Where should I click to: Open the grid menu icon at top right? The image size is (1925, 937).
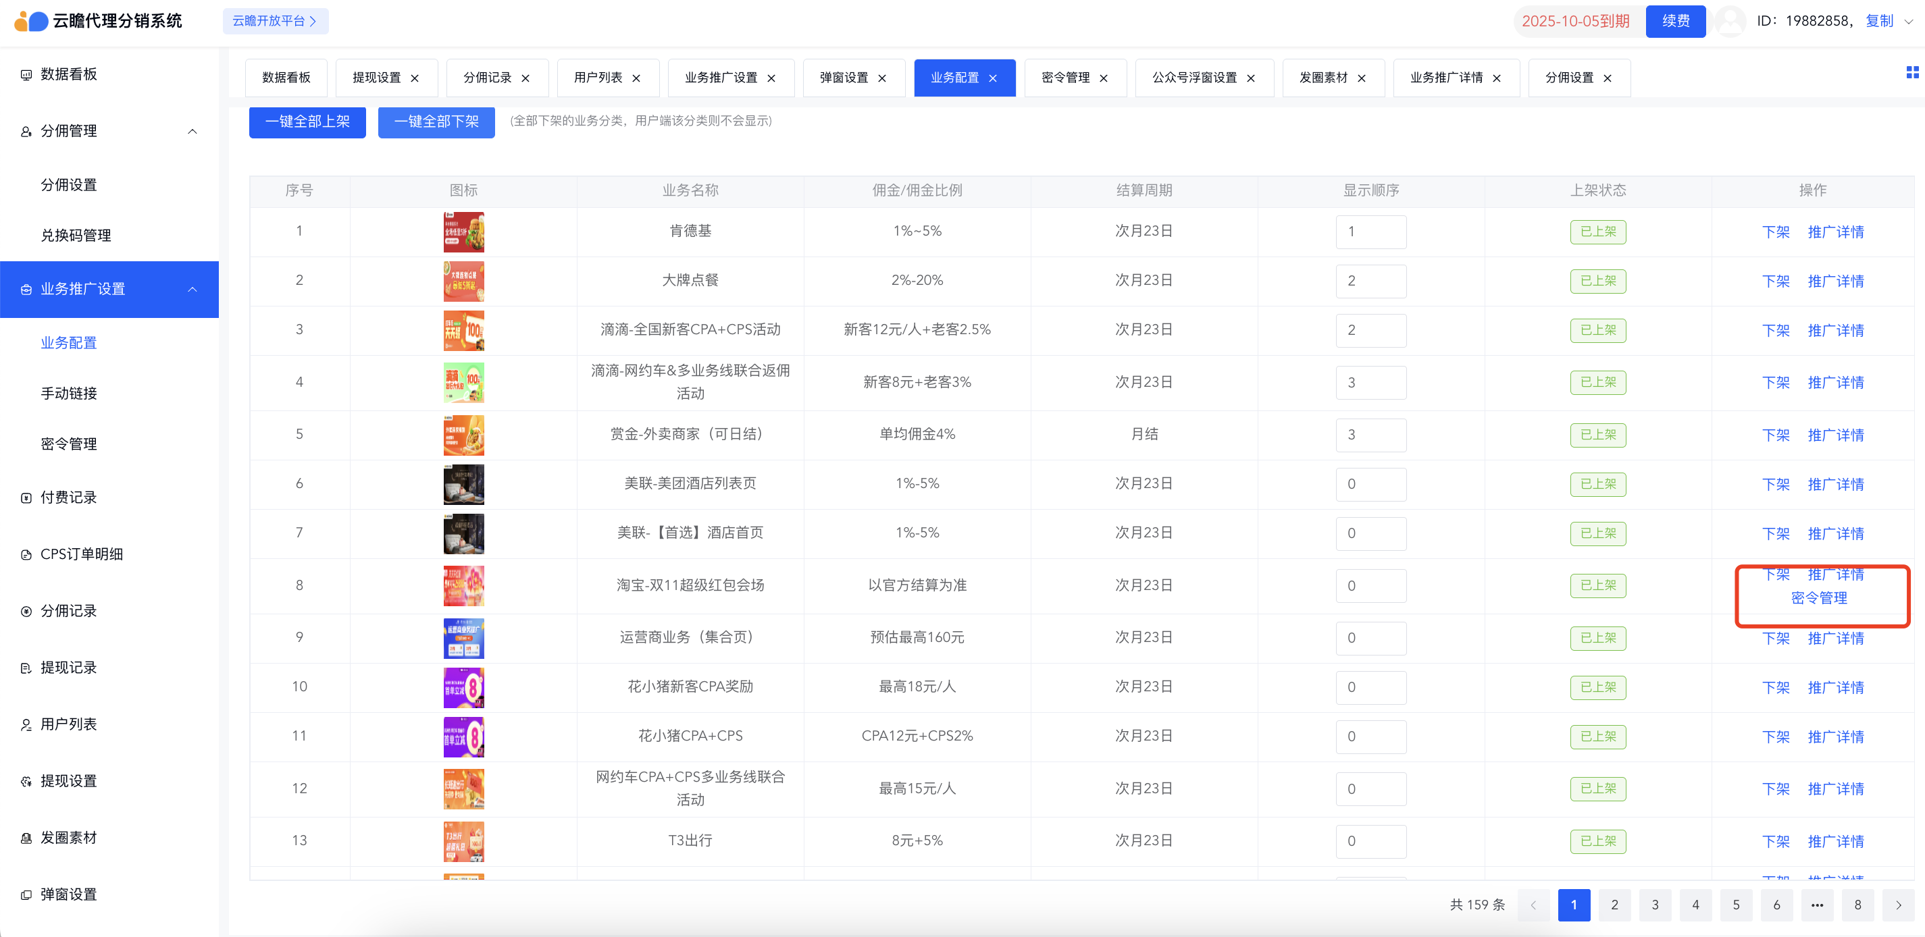(1911, 72)
